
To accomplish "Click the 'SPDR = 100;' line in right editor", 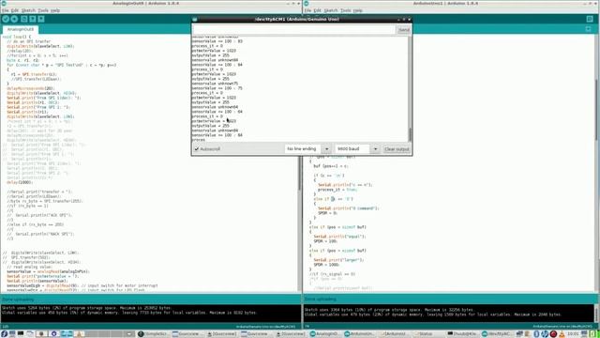I will coord(325,241).
